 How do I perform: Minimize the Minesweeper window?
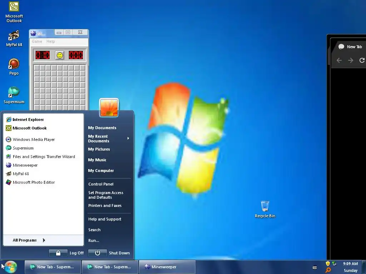59,32
